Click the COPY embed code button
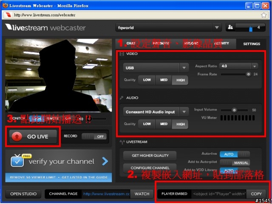The width and height of the screenshot is (272, 204). point(256,194)
